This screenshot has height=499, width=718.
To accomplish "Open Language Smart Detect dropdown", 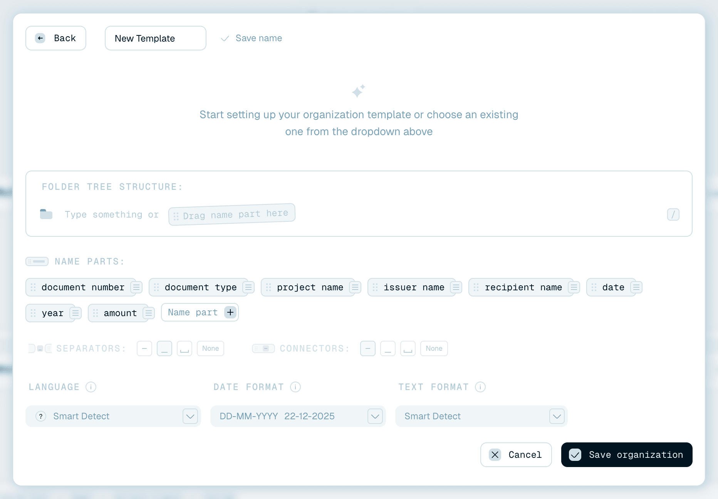I will click(x=113, y=416).
